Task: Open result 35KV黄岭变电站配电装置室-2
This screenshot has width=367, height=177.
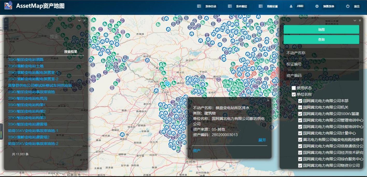Action: tap(33, 79)
